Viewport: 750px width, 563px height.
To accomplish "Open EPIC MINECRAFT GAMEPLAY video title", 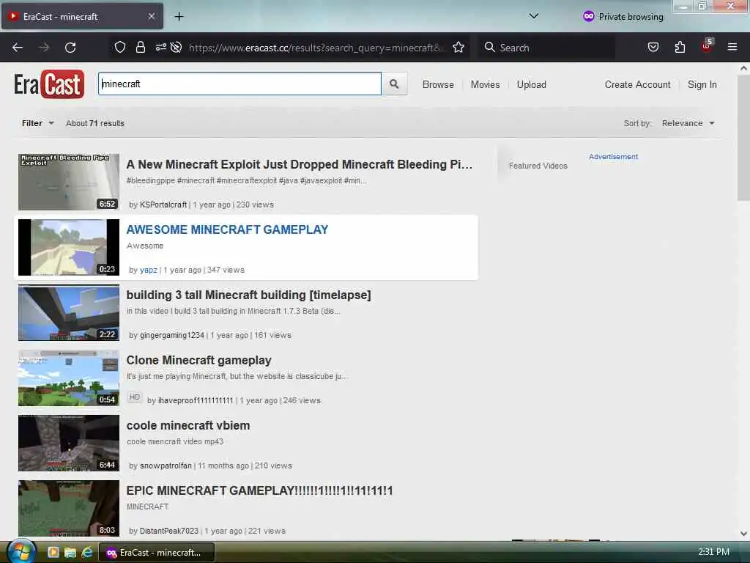I will click(x=260, y=490).
